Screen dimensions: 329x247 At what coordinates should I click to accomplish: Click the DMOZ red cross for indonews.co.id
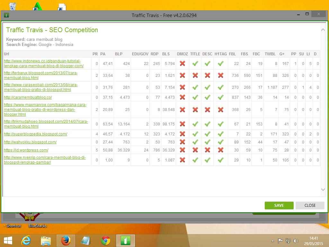tap(182, 63)
